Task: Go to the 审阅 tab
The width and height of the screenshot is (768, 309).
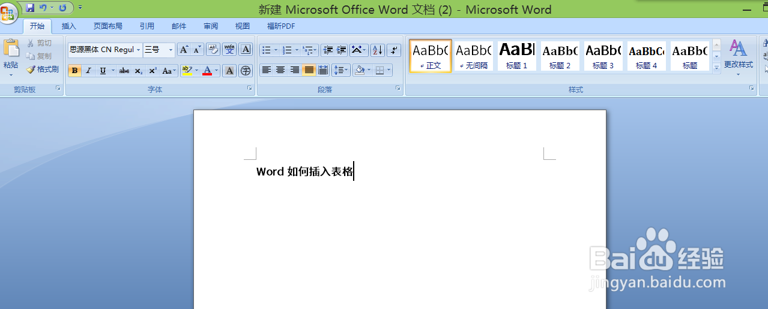Action: tap(211, 26)
